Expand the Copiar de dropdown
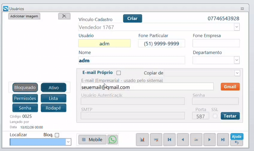 (x=237, y=73)
